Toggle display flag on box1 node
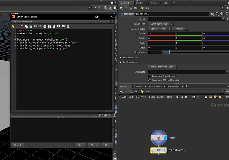The width and height of the screenshot is (229, 160). click(x=165, y=138)
